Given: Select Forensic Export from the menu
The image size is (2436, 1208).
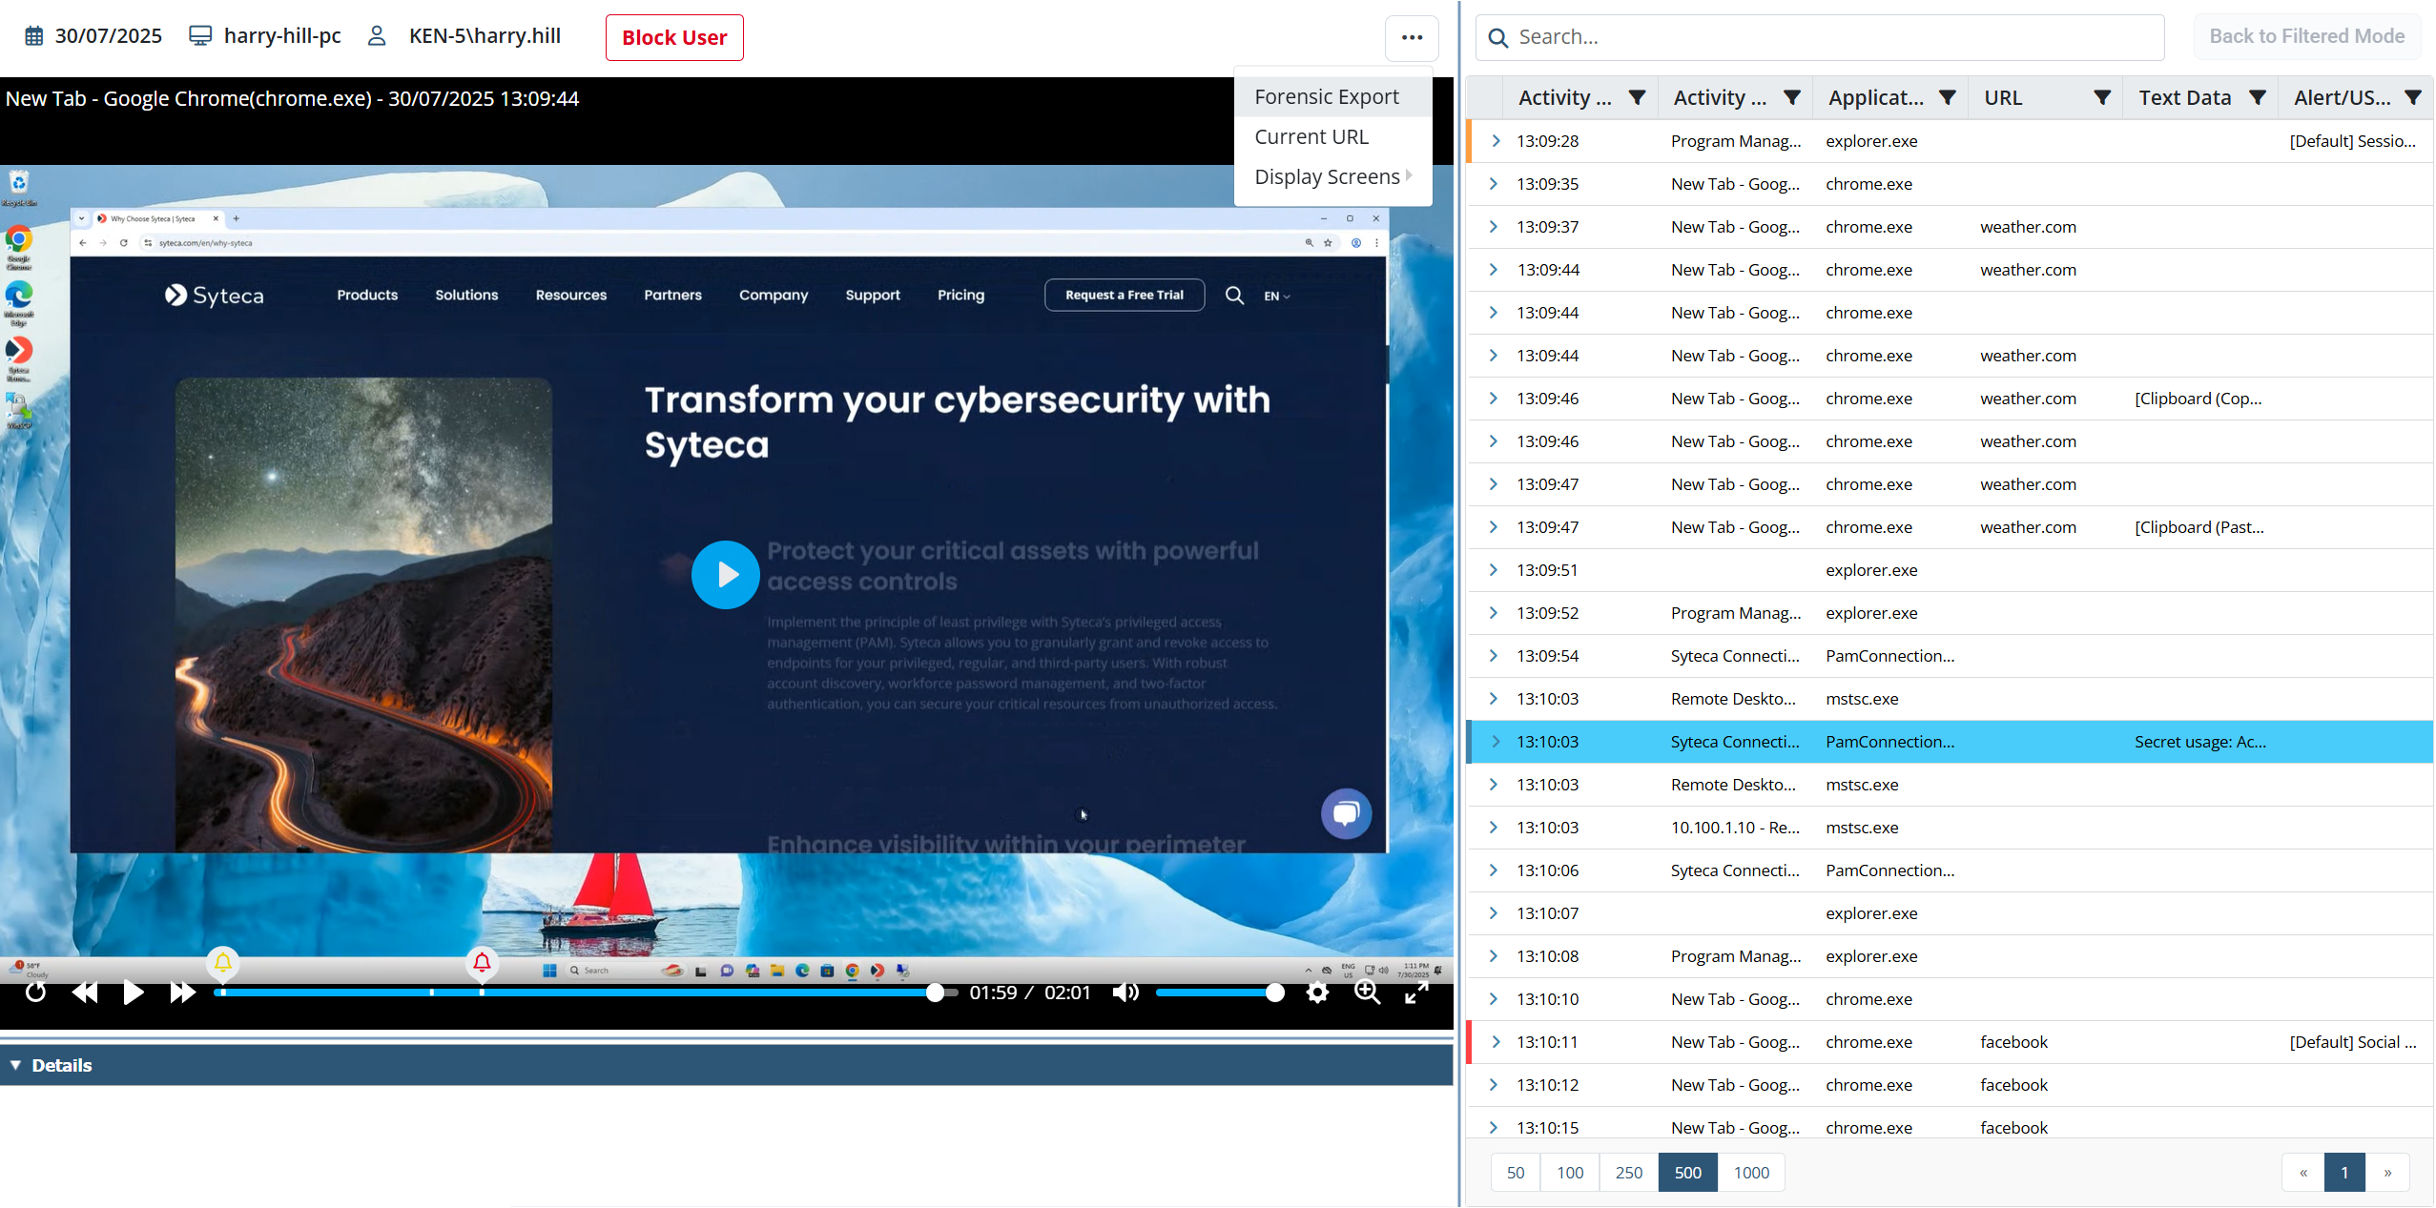Looking at the screenshot, I should point(1326,97).
